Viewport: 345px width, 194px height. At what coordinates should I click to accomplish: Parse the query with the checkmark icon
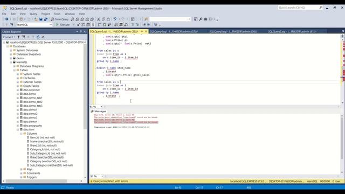pos(78,25)
